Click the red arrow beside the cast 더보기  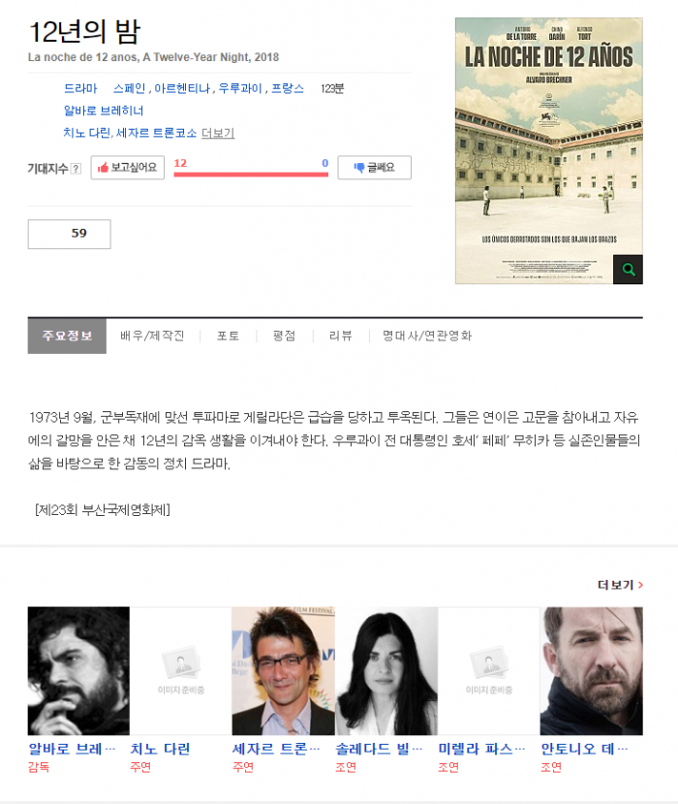[640, 585]
